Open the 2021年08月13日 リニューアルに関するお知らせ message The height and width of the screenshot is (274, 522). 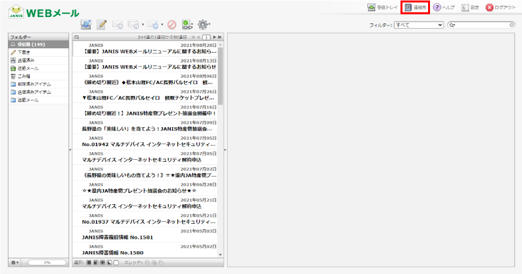pyautogui.click(x=145, y=64)
